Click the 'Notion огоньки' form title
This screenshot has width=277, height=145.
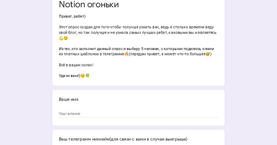click(x=89, y=4)
